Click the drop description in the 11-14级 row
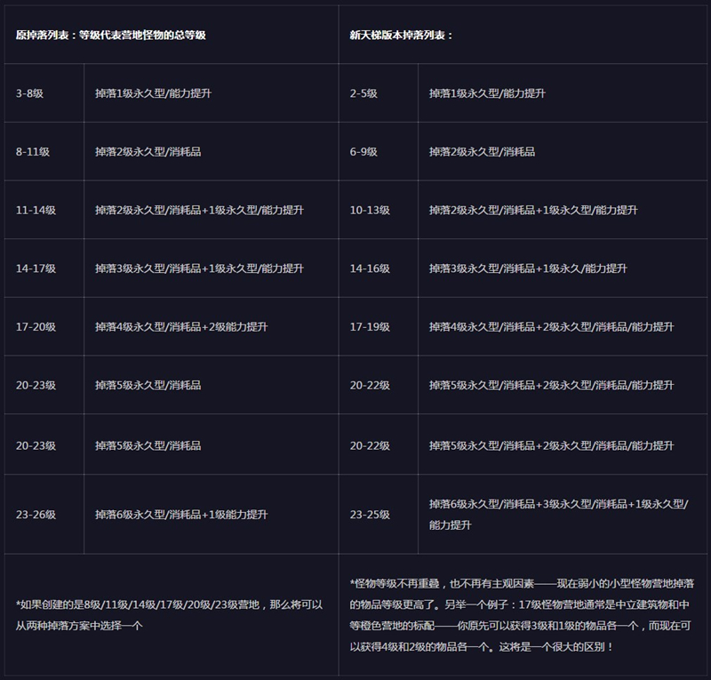711x680 pixels. [x=199, y=211]
